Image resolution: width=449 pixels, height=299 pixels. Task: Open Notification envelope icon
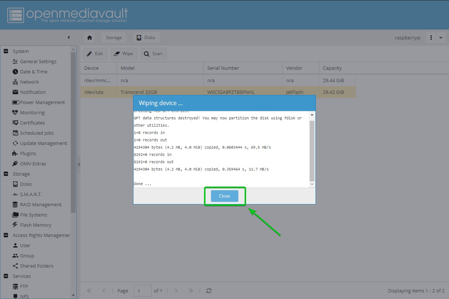[15, 92]
